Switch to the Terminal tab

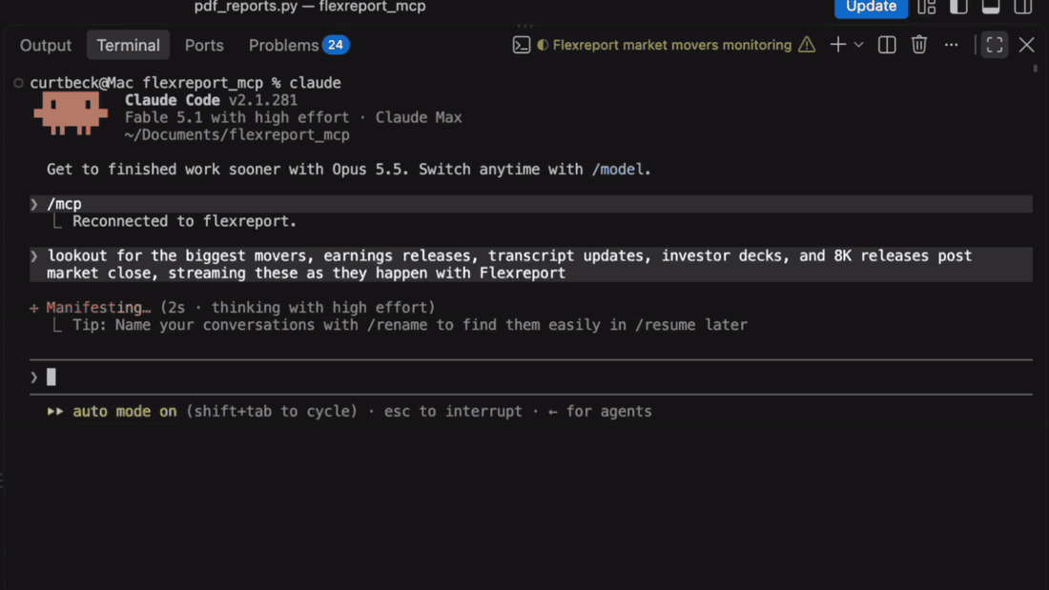click(x=128, y=45)
